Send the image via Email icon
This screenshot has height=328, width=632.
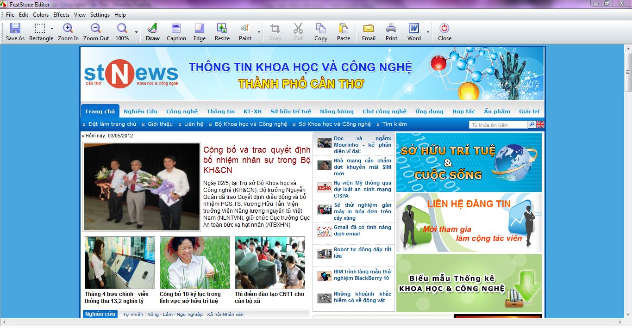coord(369,32)
